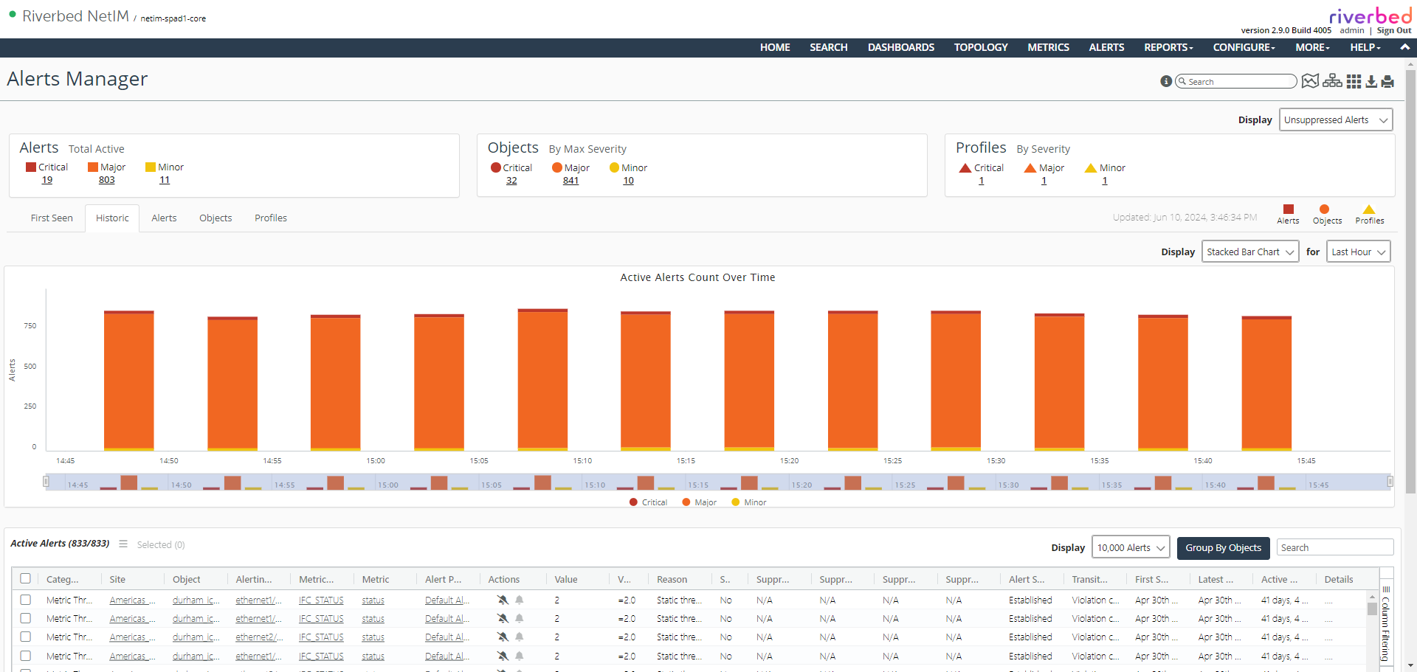Open the Unsuppressed Alerts display dropdown

pyautogui.click(x=1335, y=119)
